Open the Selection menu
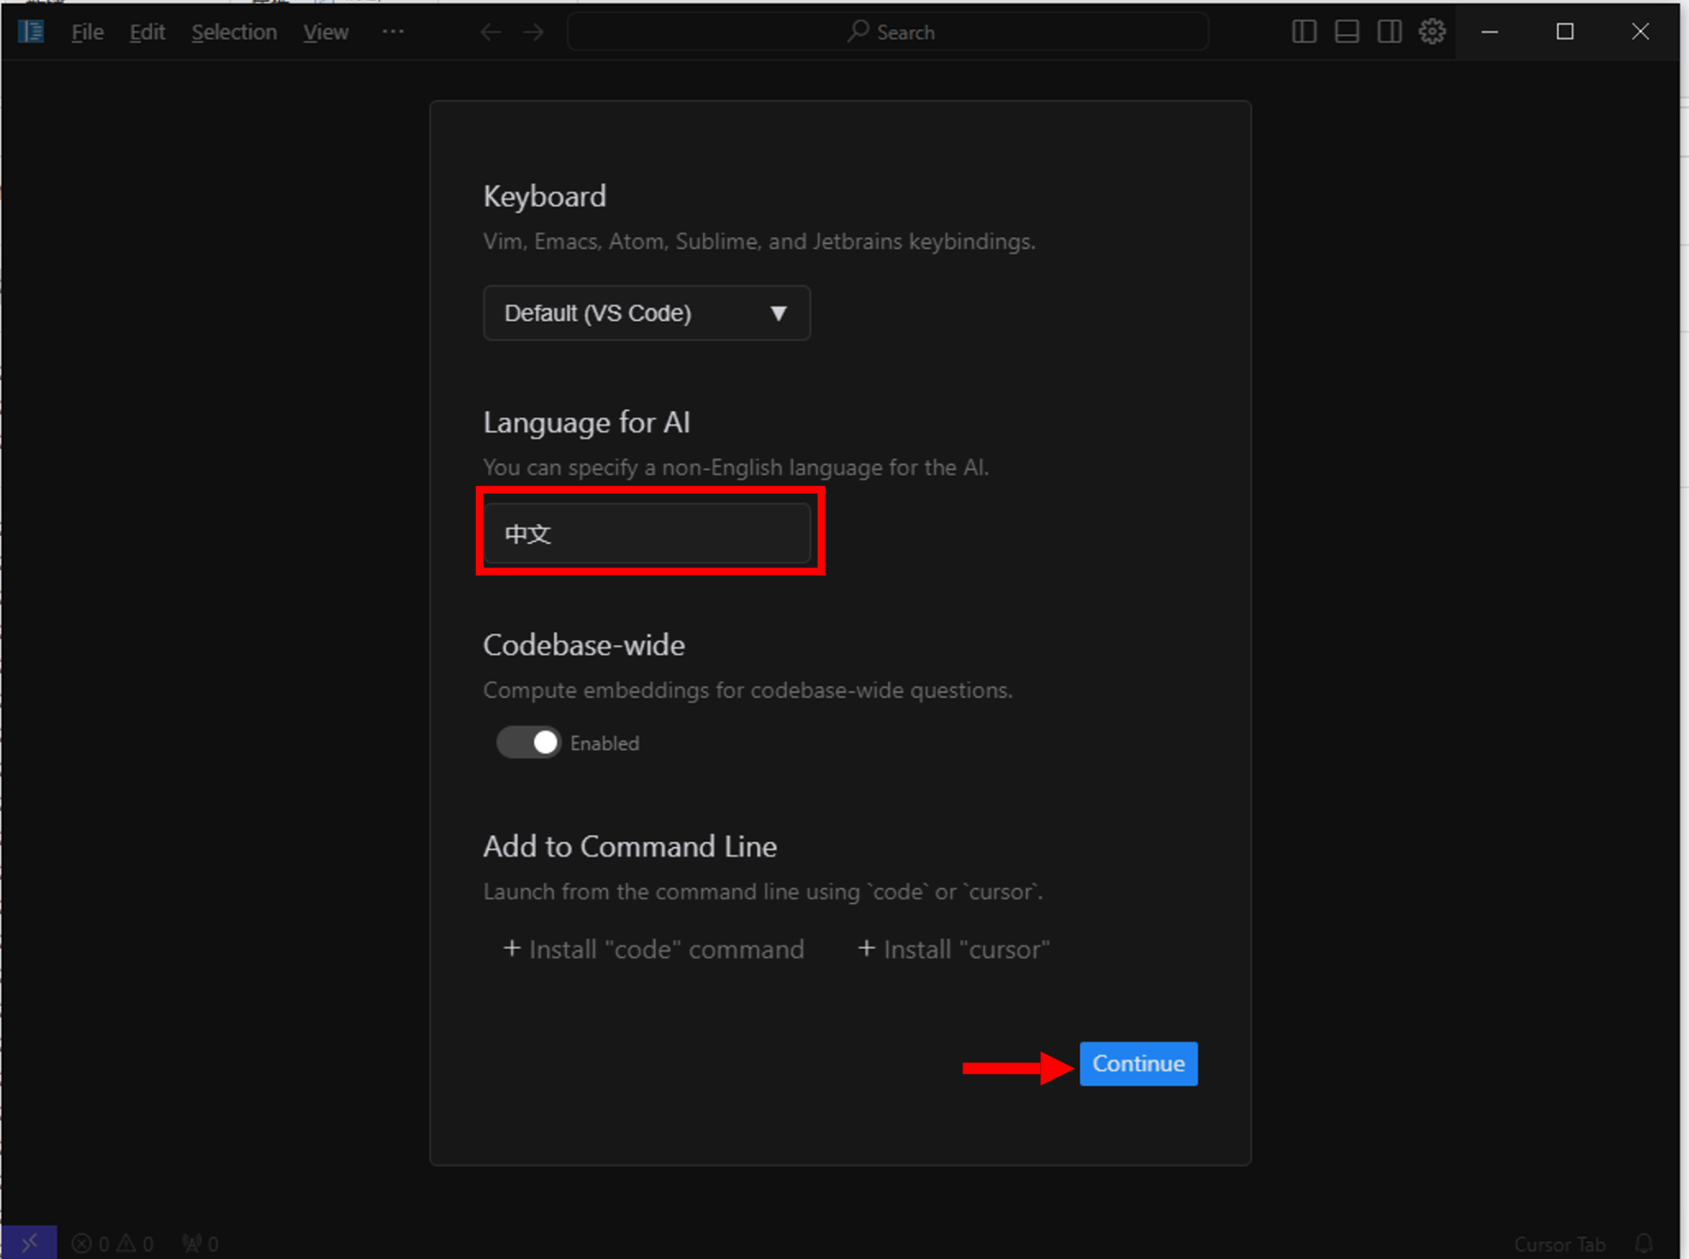The width and height of the screenshot is (1689, 1259). (234, 32)
